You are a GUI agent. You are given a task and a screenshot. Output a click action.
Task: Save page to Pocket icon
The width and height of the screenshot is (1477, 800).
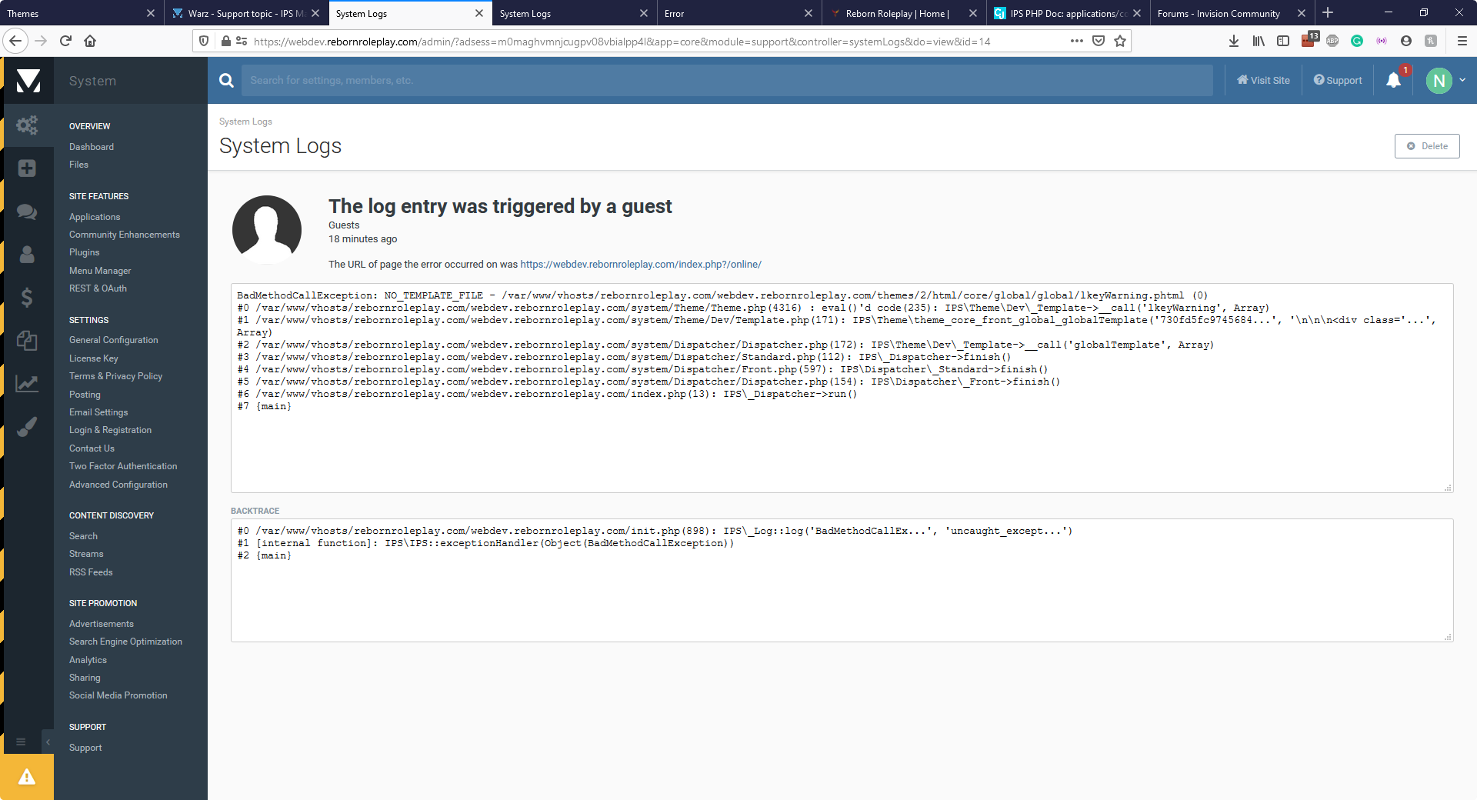tap(1099, 41)
